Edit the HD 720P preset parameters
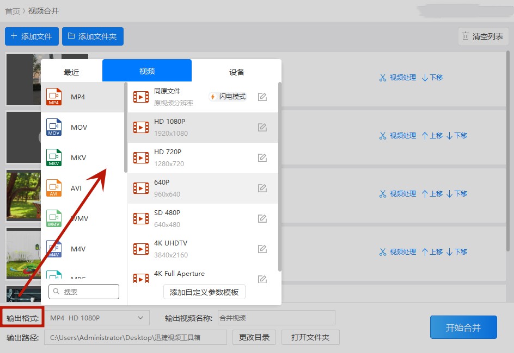 262,158
